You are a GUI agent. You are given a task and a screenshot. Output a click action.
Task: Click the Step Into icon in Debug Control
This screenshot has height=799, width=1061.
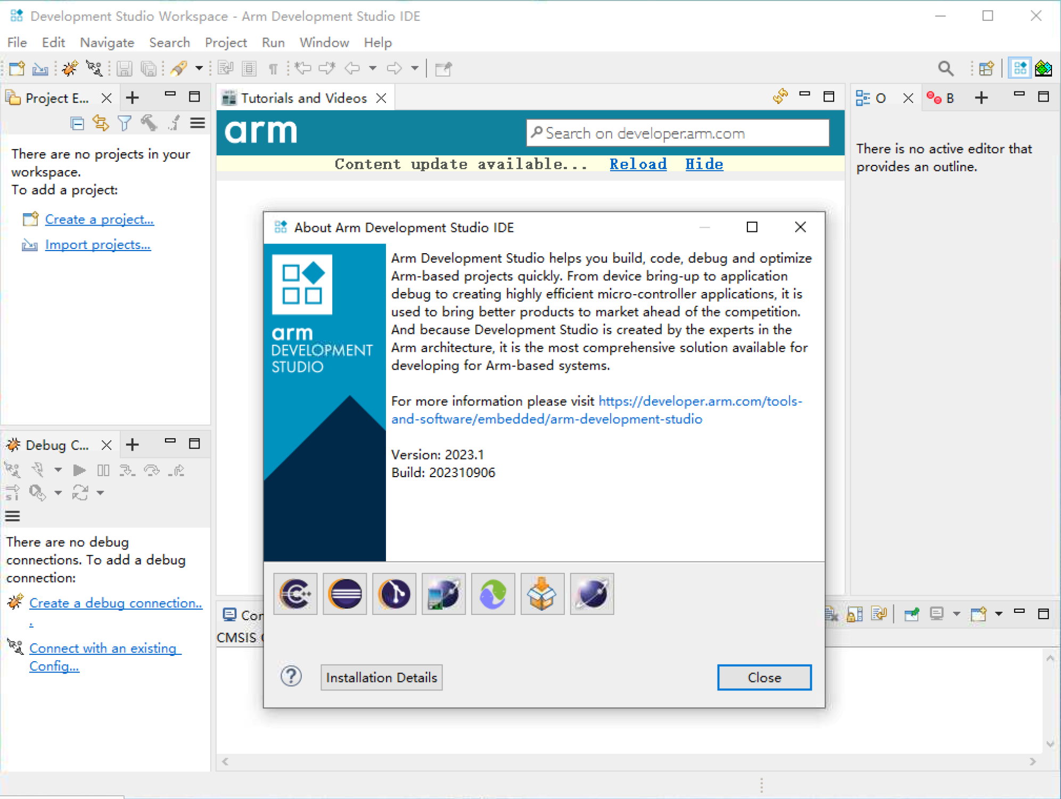[x=127, y=470]
